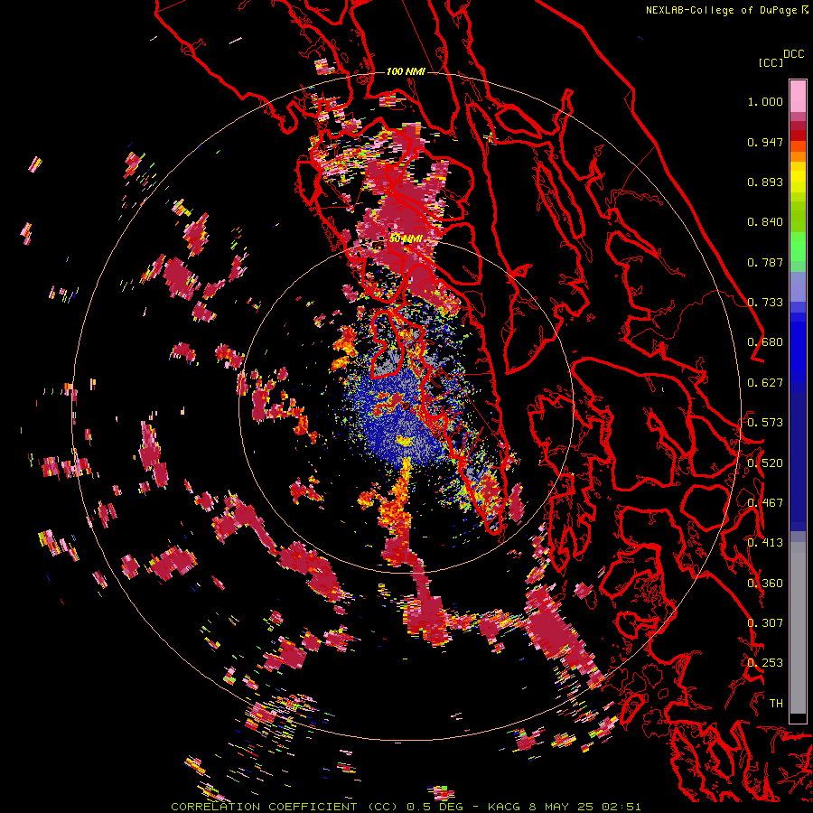Click the 50 NMI range ring label
This screenshot has width=813, height=813.
point(406,238)
